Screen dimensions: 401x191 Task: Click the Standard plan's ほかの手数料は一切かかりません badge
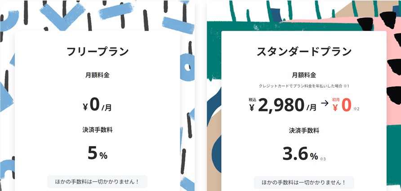click(x=304, y=182)
